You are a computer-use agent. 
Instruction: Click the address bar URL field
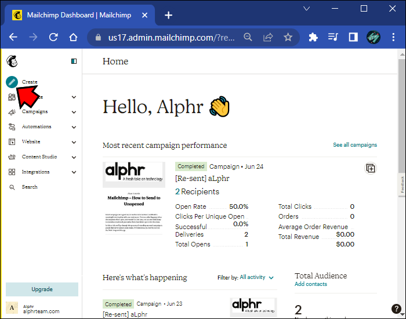pyautogui.click(x=171, y=38)
